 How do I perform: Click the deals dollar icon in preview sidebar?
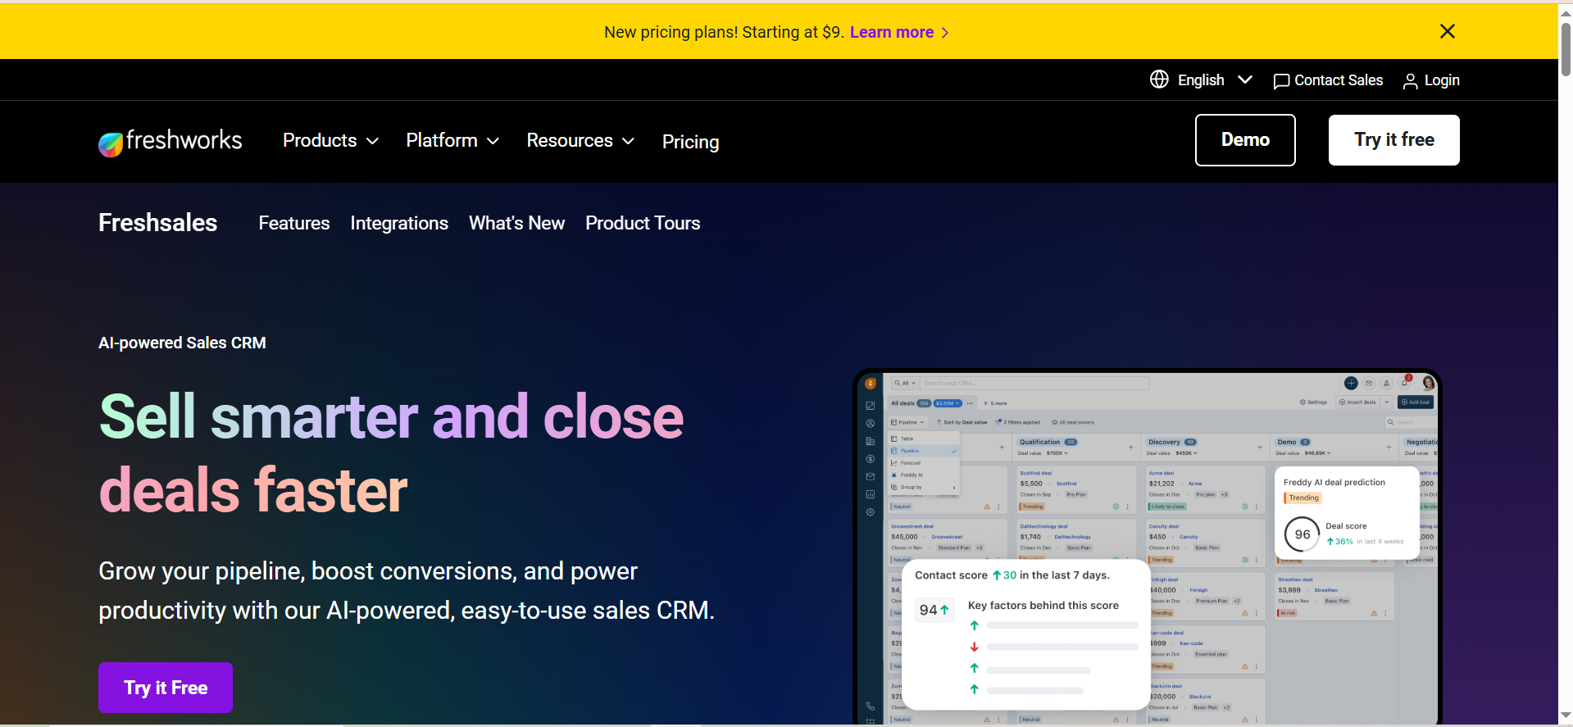(x=871, y=459)
